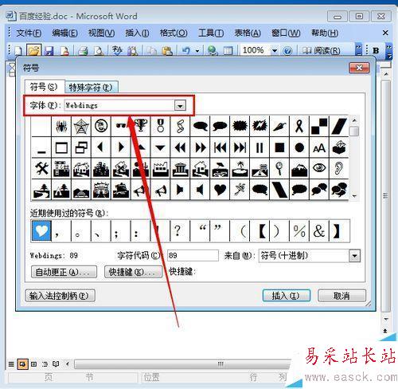The width and height of the screenshot is (398, 389).
Task: Click the 插入(I) insert button
Action: (287, 296)
